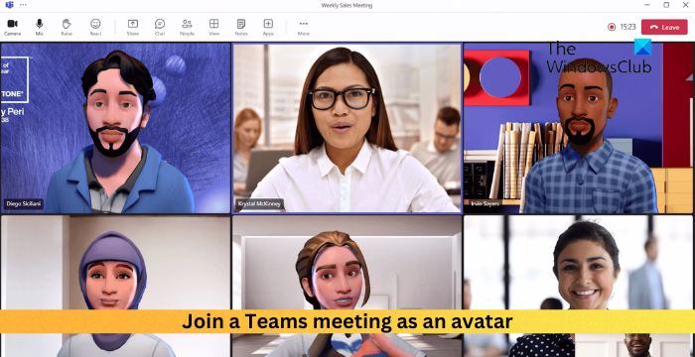
Task: Open the React emoji menu
Action: click(95, 27)
